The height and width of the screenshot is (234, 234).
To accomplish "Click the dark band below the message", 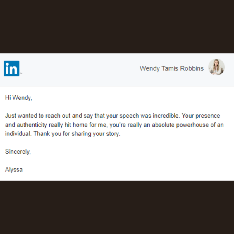I will [117, 207].
